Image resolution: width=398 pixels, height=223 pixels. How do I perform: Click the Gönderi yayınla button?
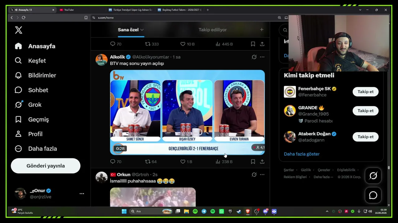click(x=46, y=166)
